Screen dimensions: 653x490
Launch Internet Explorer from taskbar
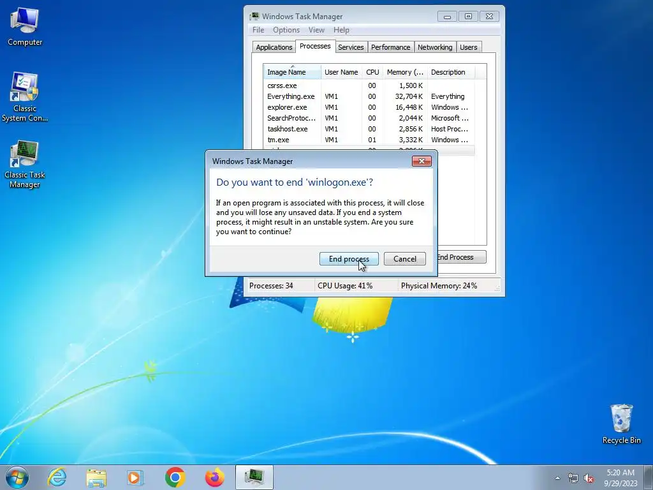[57, 477]
